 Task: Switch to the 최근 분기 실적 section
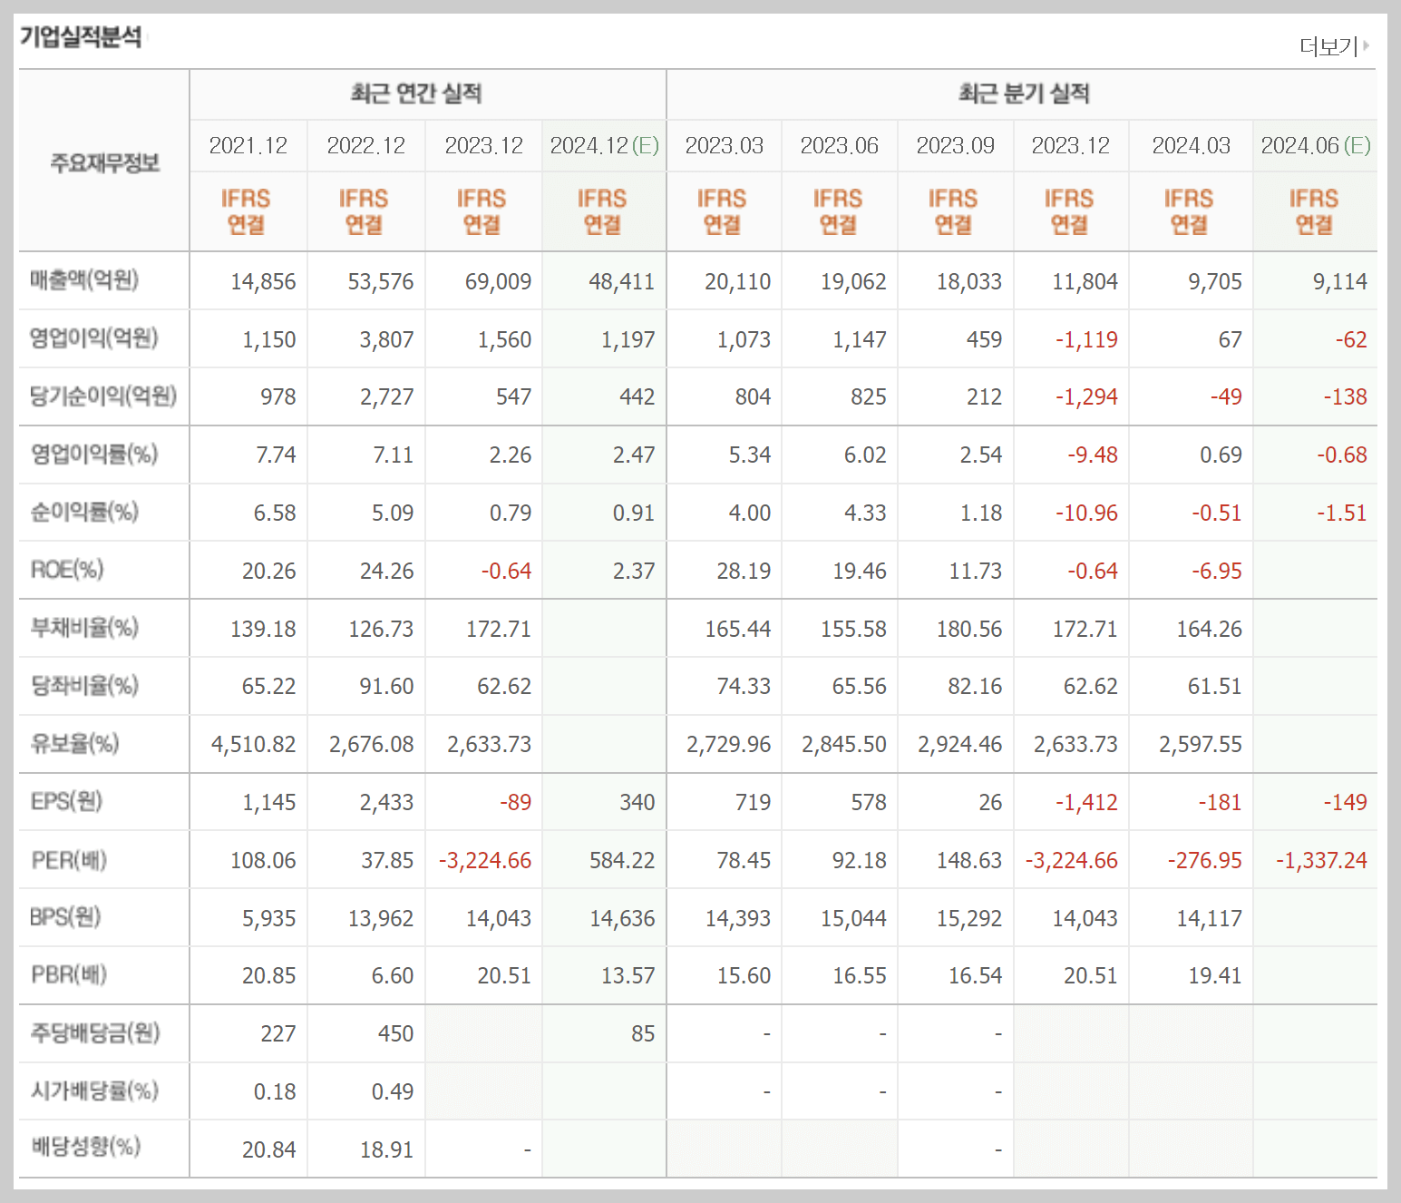[1024, 93]
